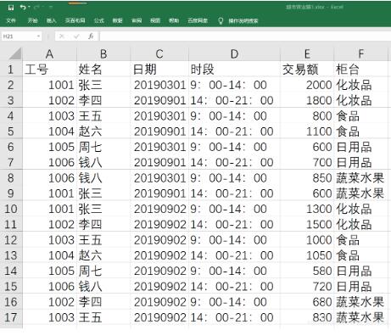Click 钱八 in row 8
391x336 pixels.
click(103, 177)
